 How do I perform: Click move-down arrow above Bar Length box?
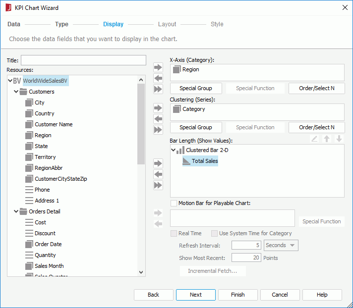(339, 139)
